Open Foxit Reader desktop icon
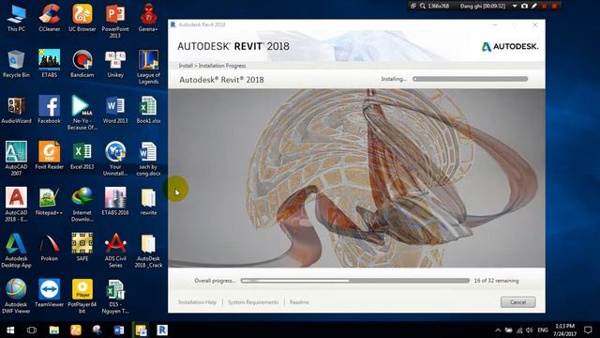Viewport: 600px width, 338px height. (x=50, y=156)
